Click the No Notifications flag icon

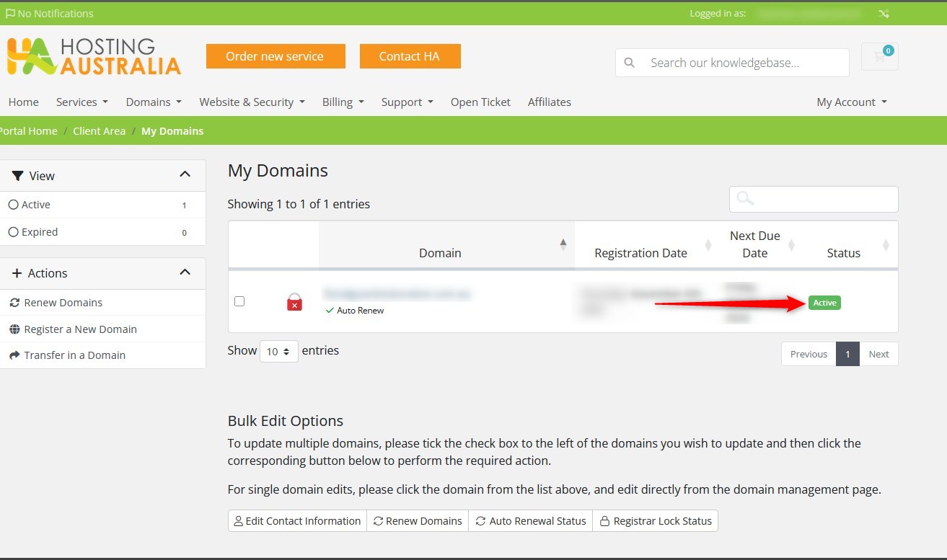click(10, 14)
